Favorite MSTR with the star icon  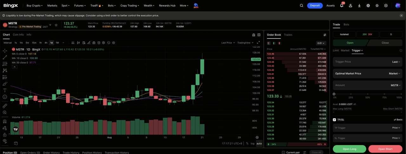(56, 25)
